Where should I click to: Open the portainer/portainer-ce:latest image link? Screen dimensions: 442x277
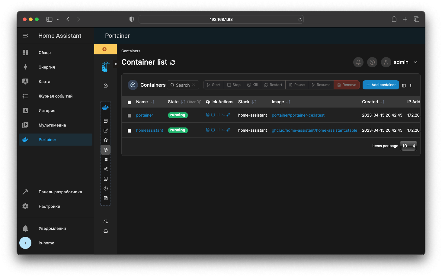[x=298, y=115]
